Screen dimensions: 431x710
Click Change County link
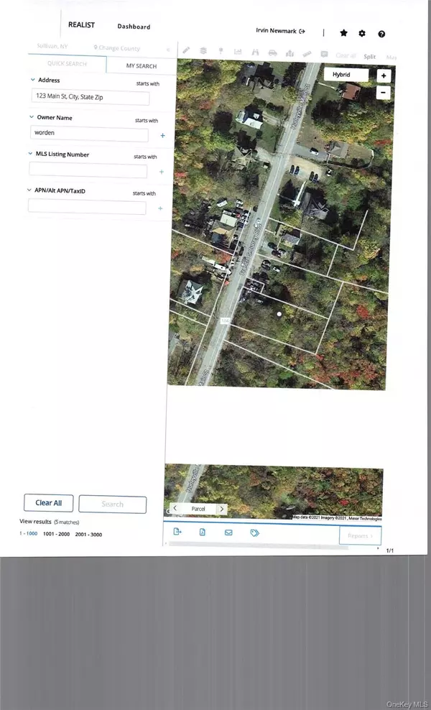point(119,48)
